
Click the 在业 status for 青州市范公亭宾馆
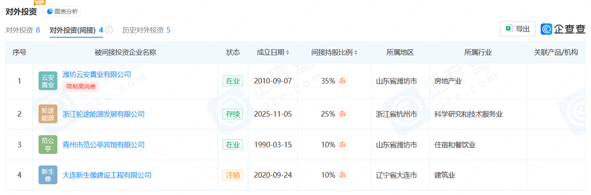(x=232, y=144)
